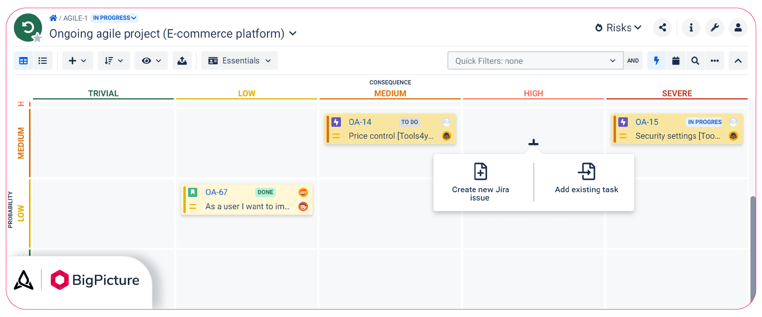
Task: Switch to the list view
Action: pos(43,61)
